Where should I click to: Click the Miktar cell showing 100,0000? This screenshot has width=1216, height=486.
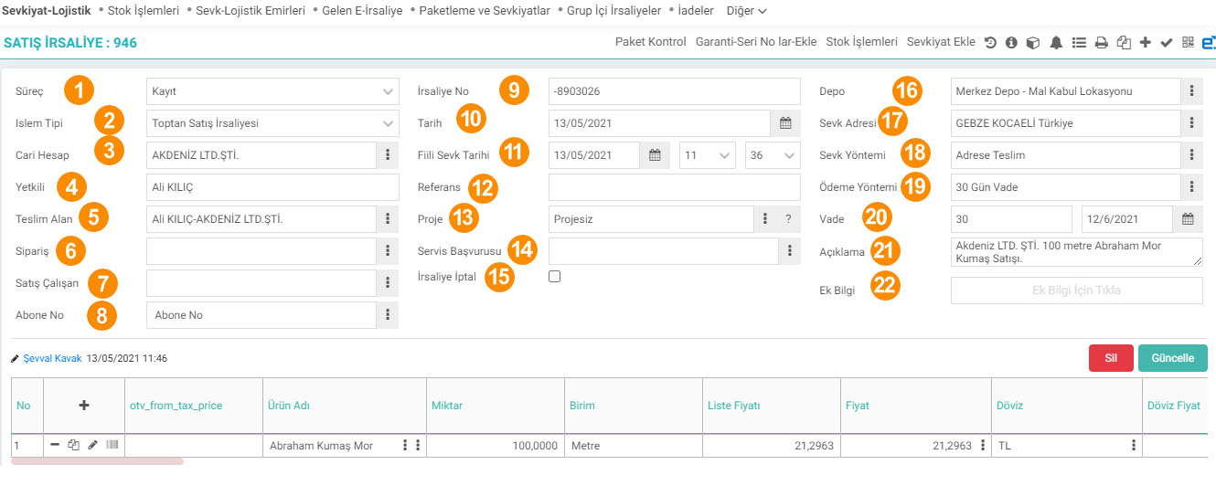(496, 446)
